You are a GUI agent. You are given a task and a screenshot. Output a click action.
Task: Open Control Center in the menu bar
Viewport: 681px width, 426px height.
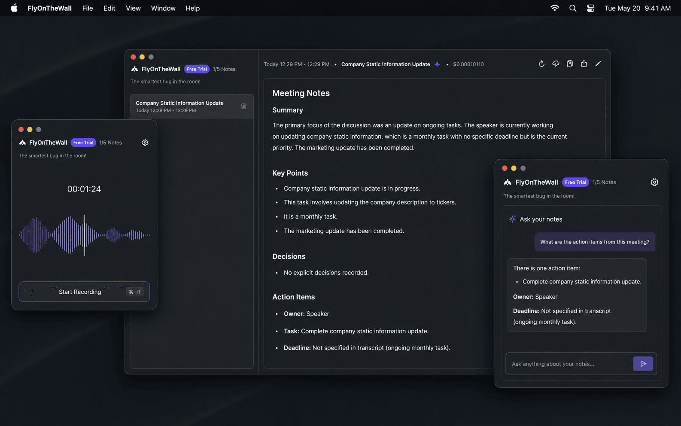pyautogui.click(x=591, y=8)
